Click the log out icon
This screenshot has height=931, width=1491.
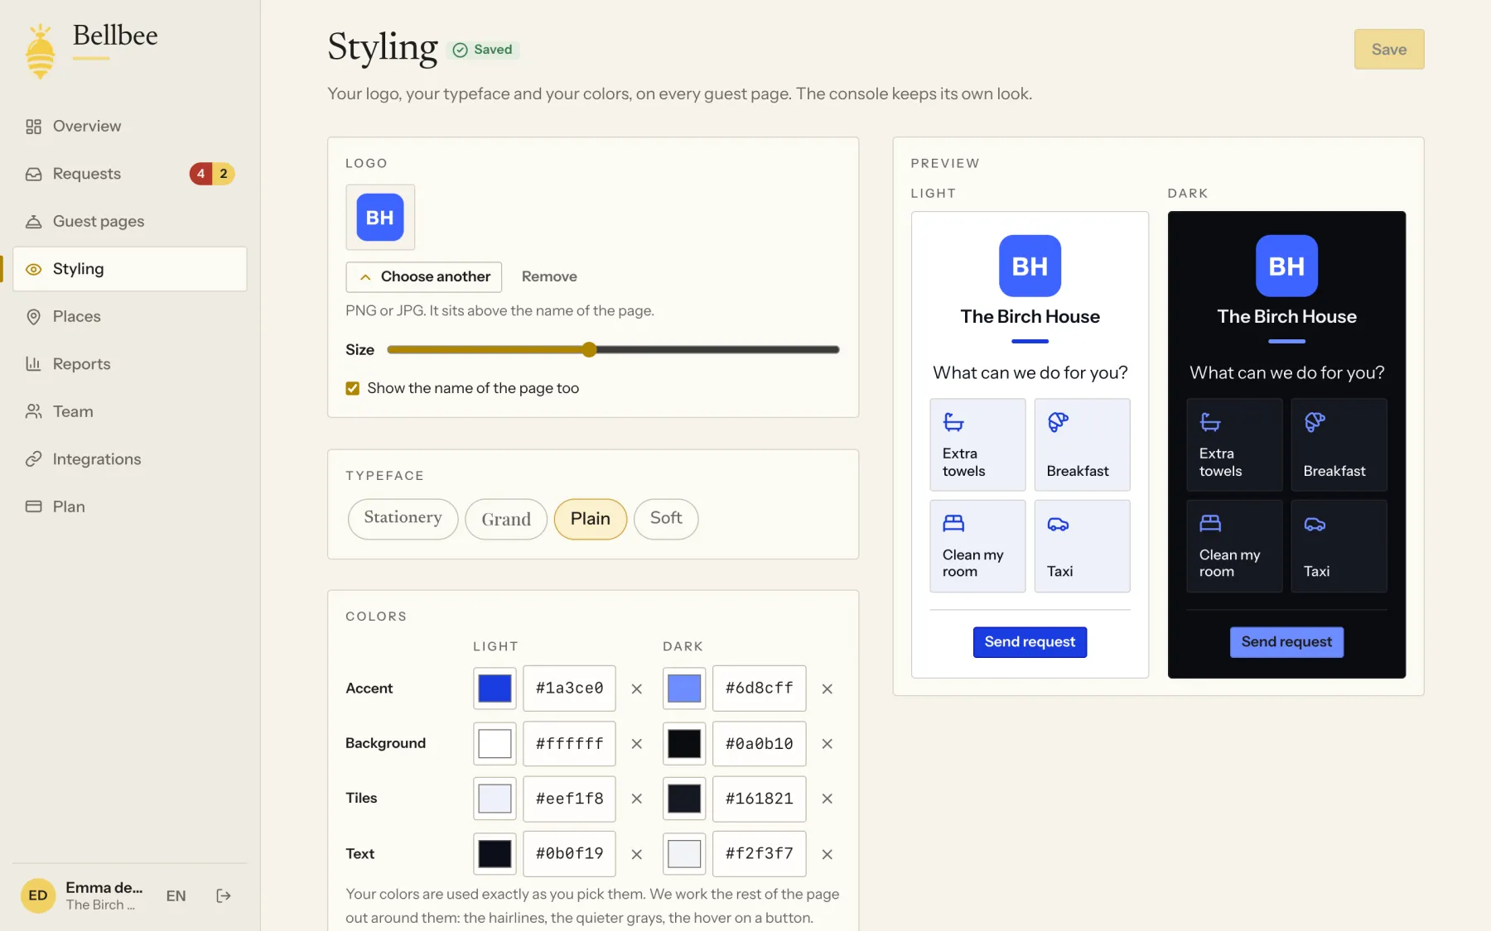coord(224,895)
